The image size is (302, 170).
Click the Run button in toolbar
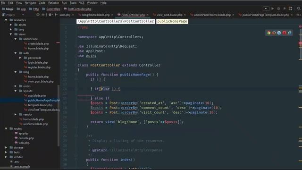click(273, 8)
